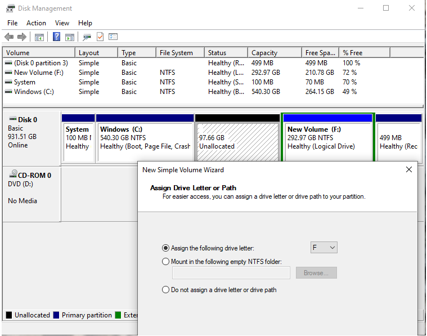Screen dimensions: 427x336
Task: Select the New Volume (F:) partition block
Action: point(327,138)
